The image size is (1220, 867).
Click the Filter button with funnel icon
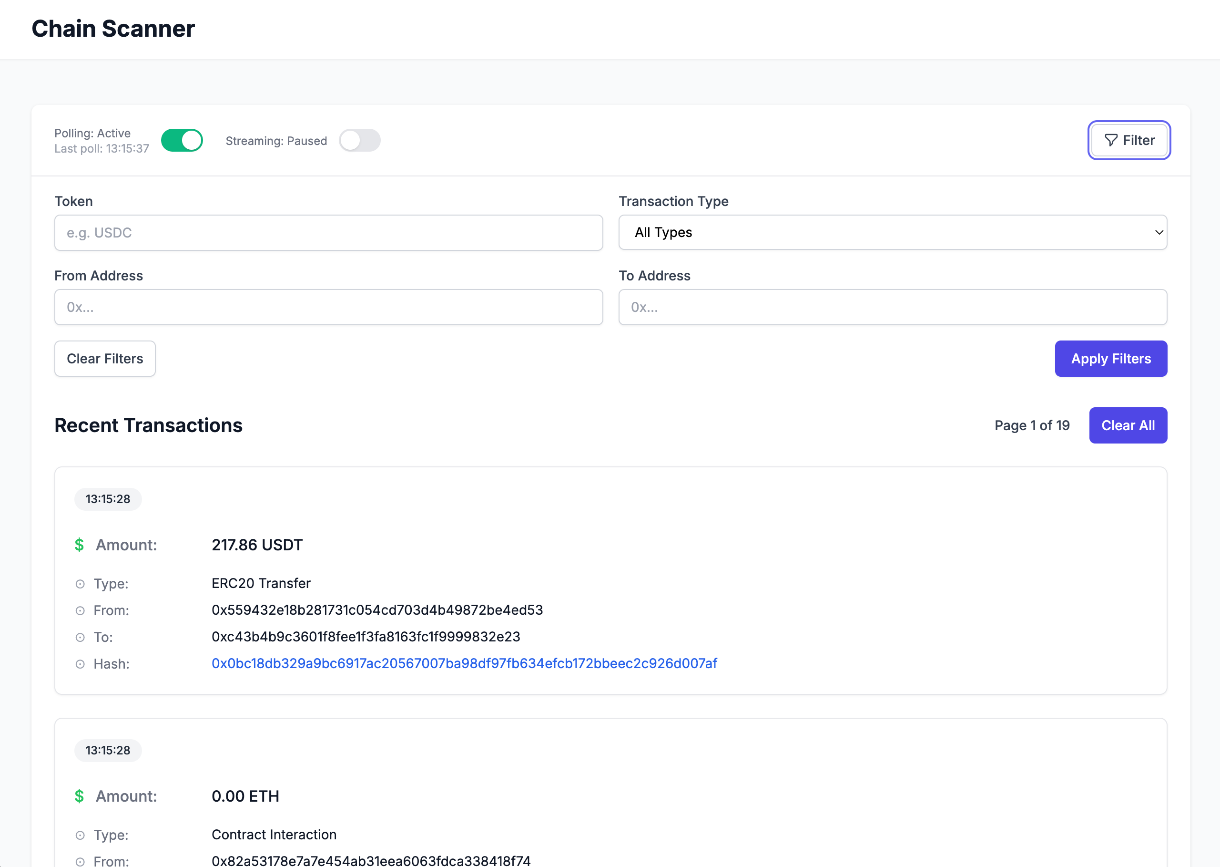(x=1129, y=140)
